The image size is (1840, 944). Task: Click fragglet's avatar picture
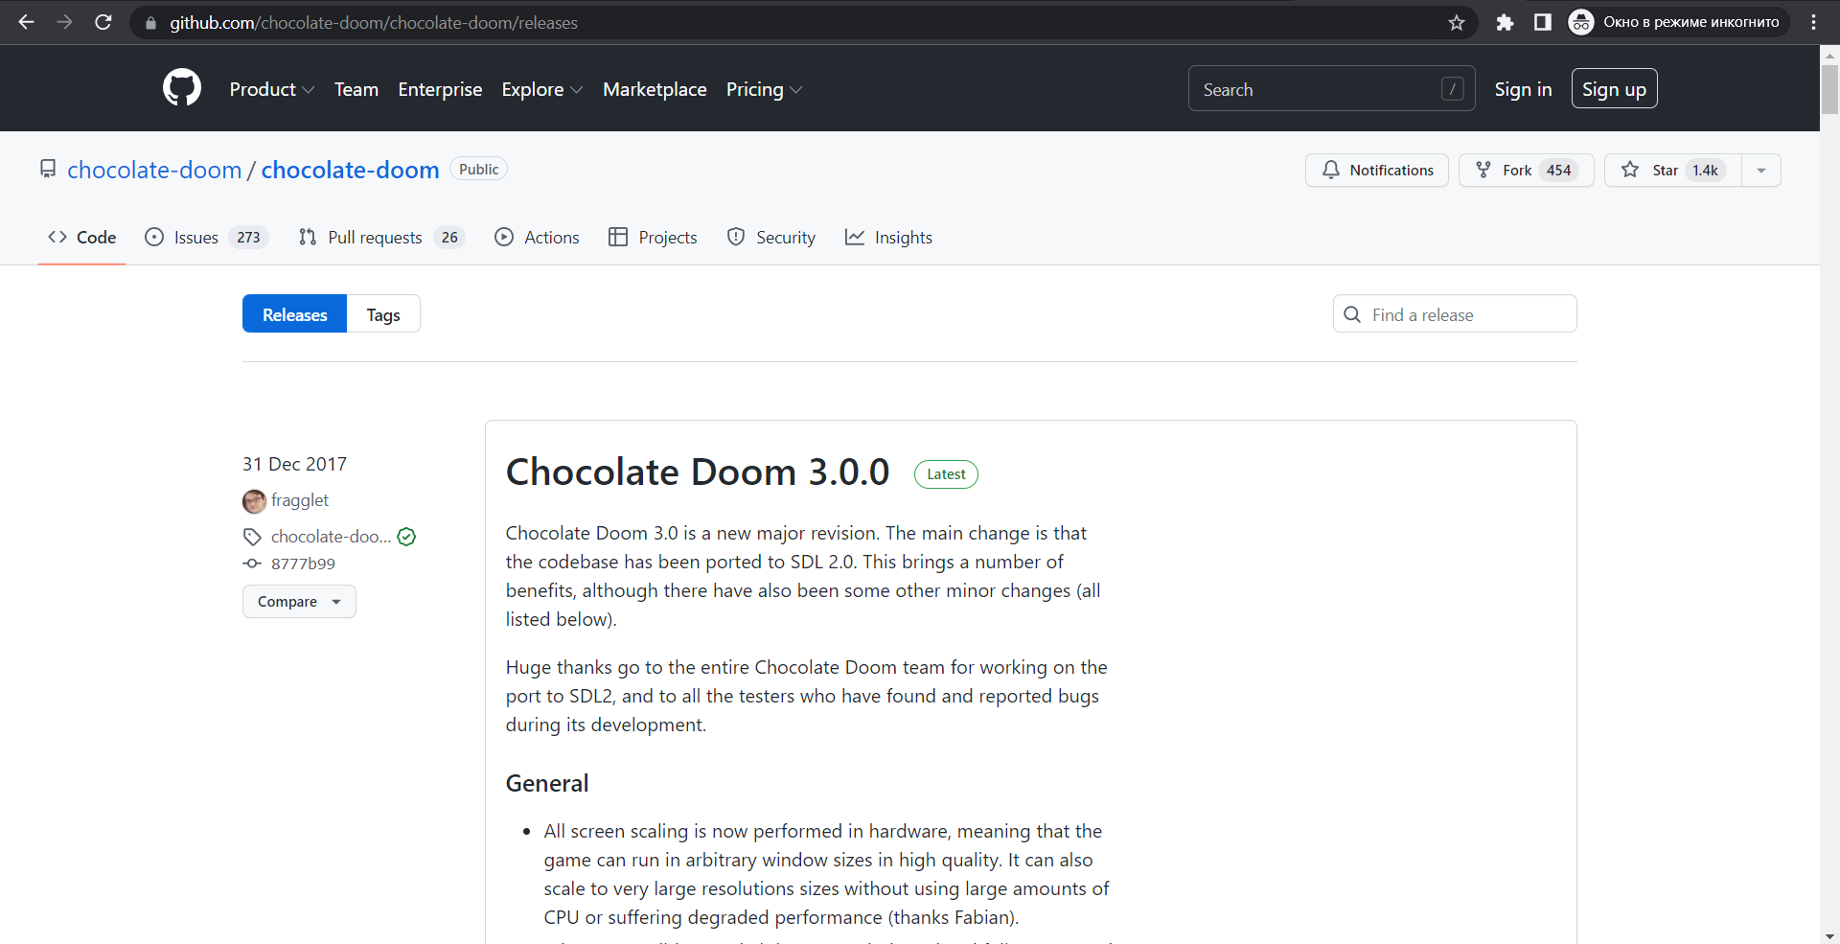tap(253, 500)
